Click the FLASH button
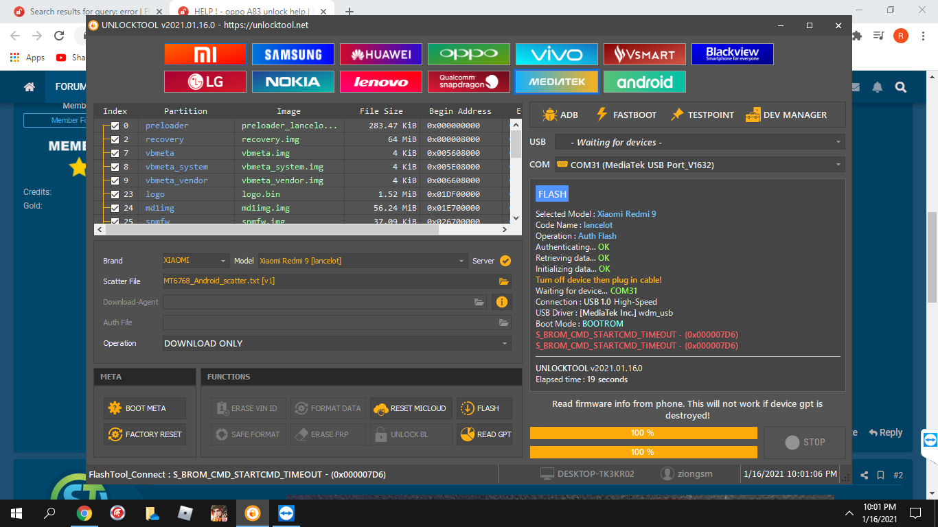The image size is (938, 527). click(484, 408)
